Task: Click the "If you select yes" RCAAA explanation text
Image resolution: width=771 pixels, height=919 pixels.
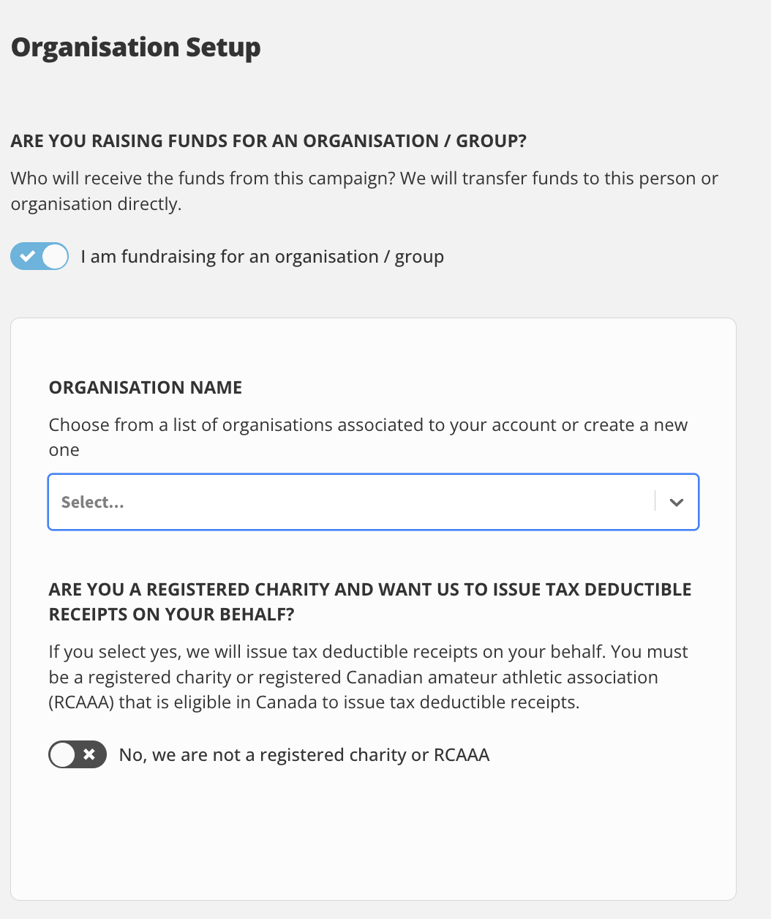Action: pyautogui.click(x=369, y=677)
